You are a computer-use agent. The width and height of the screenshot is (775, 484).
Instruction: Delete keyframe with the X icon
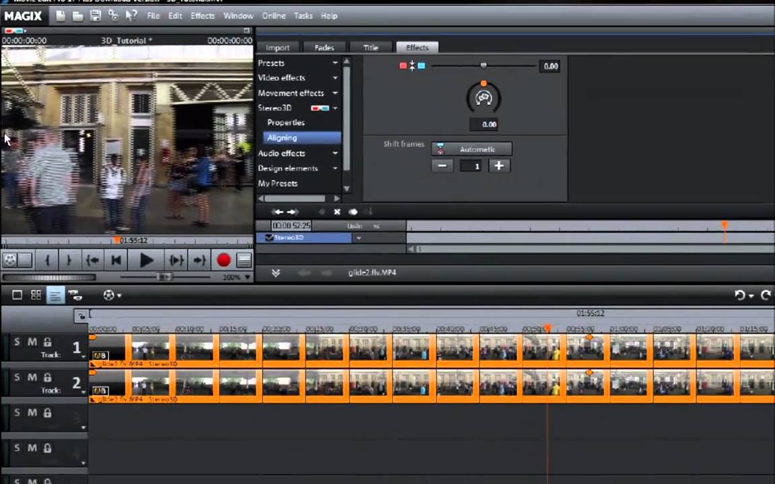(337, 212)
